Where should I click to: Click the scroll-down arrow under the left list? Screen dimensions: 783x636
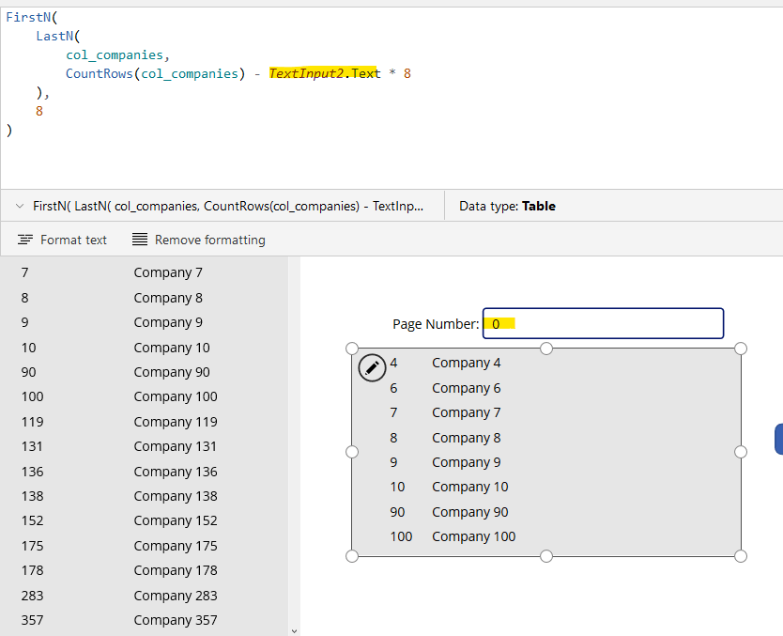tap(294, 630)
